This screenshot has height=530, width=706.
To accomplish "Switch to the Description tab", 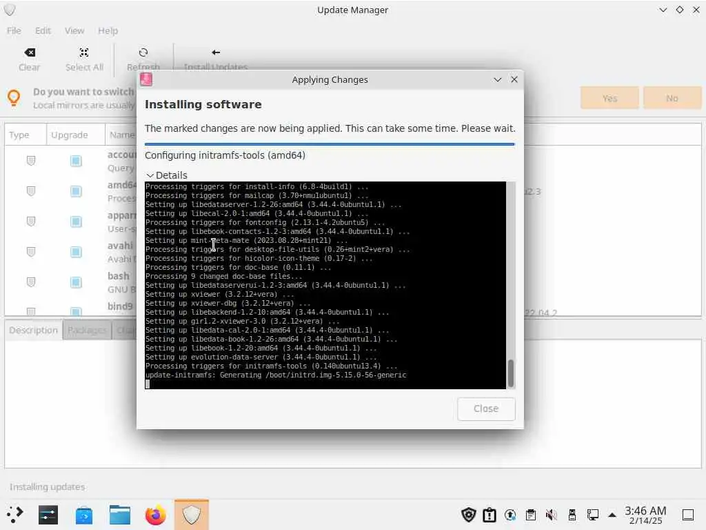I will [33, 330].
